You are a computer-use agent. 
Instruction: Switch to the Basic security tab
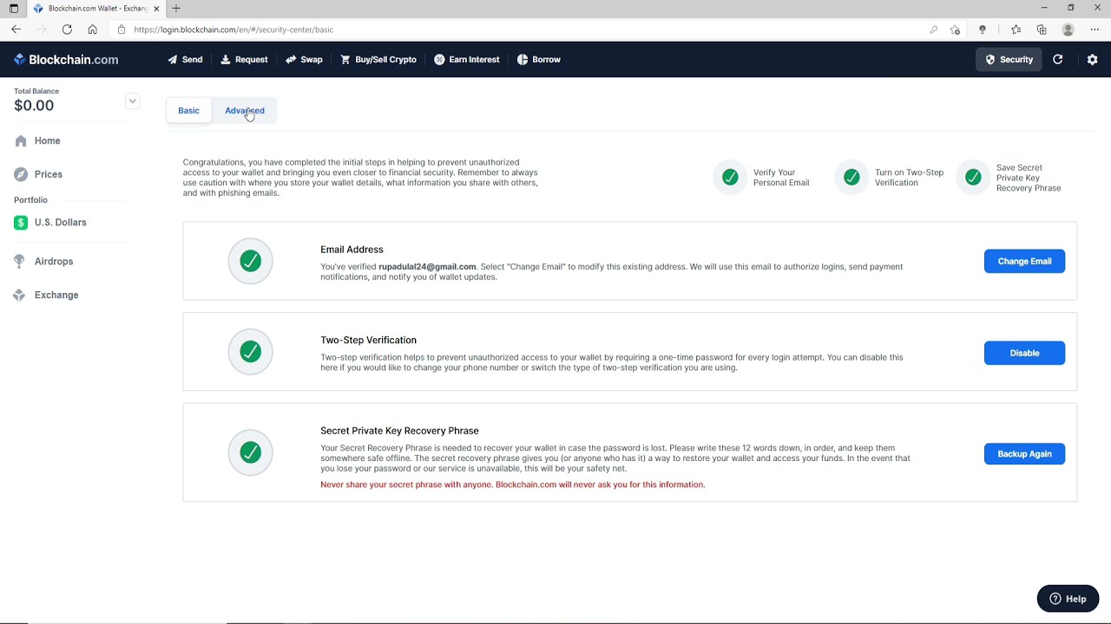pos(188,111)
